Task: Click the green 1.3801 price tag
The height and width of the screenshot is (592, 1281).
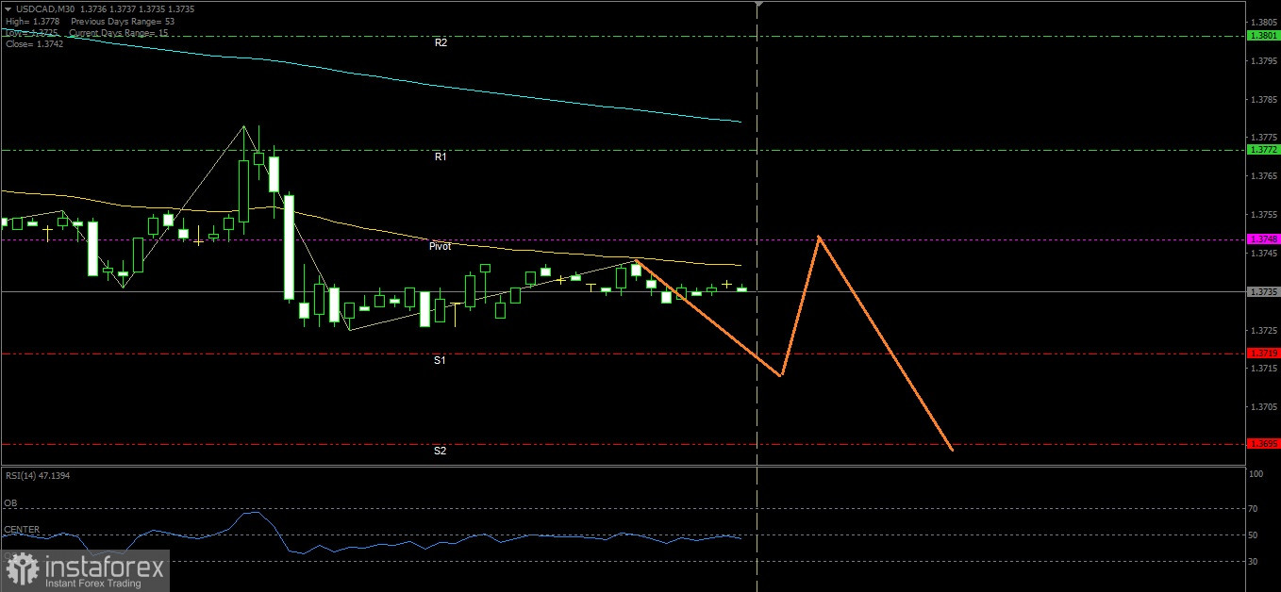Action: [x=1263, y=36]
